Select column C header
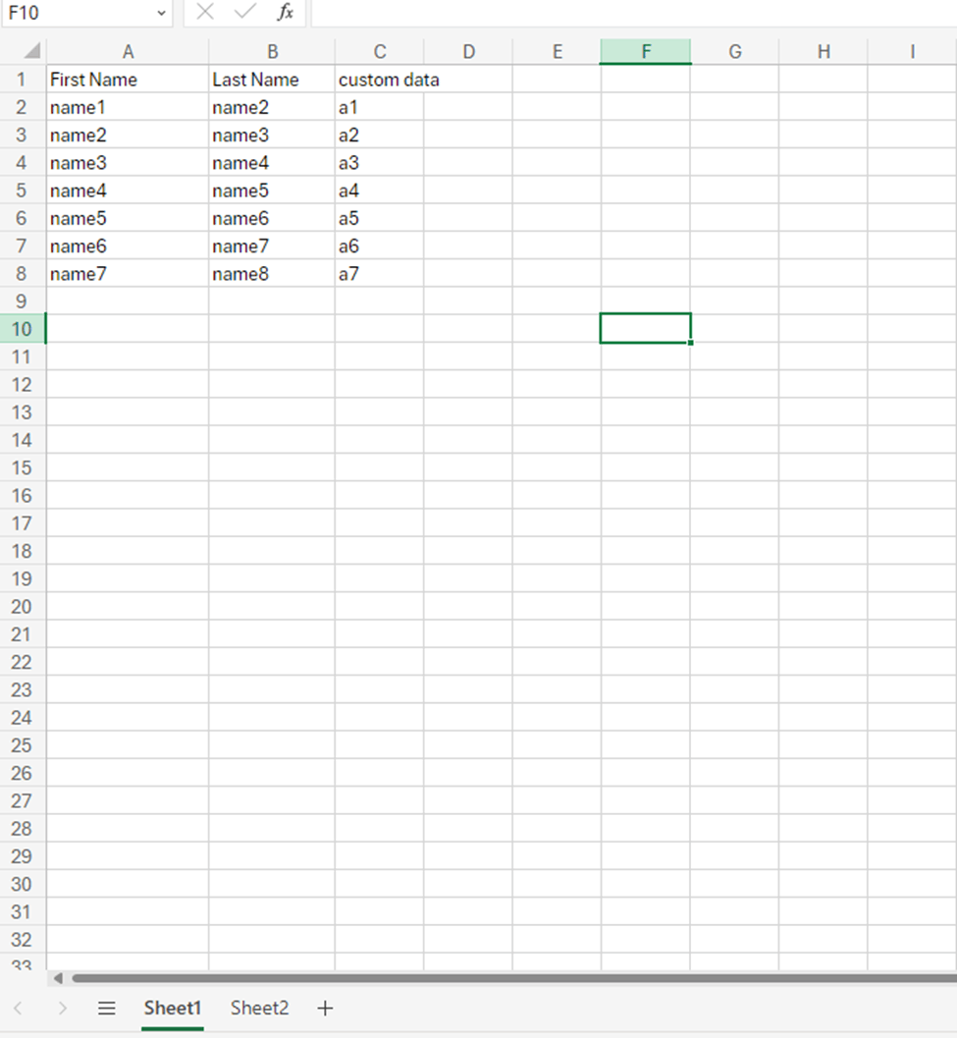The width and height of the screenshot is (957, 1038). pyautogui.click(x=379, y=52)
